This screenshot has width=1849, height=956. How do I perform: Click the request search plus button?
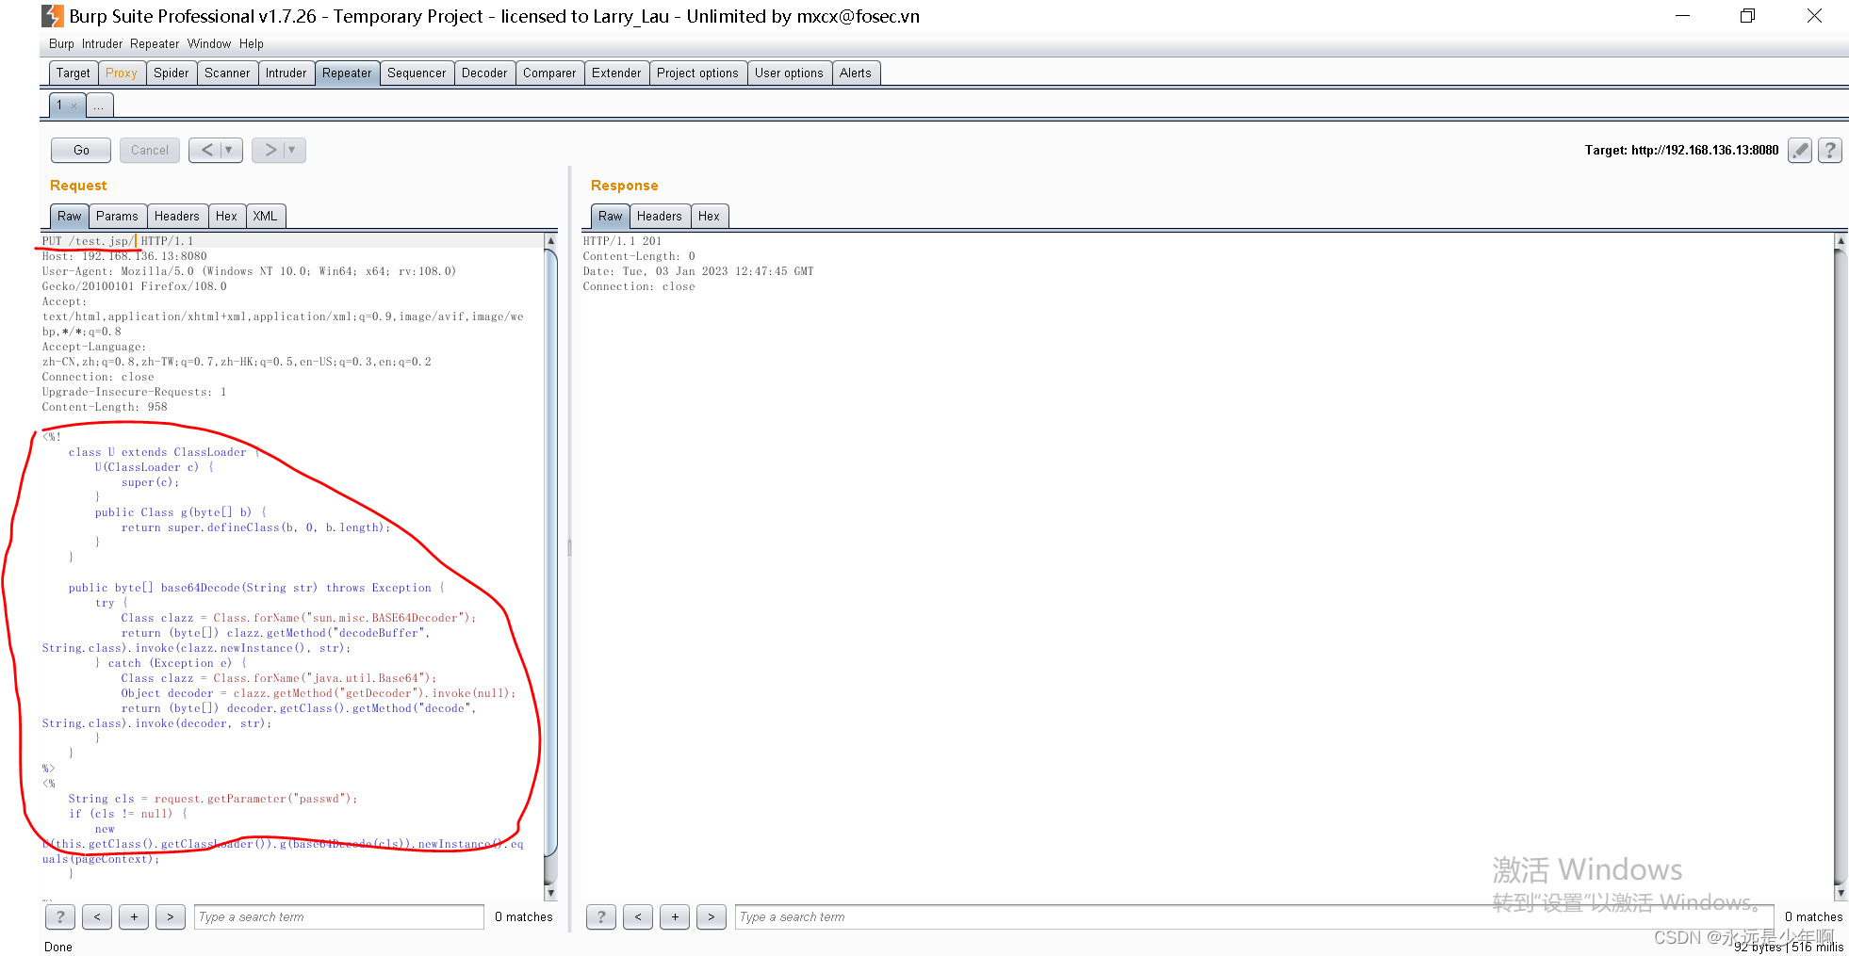point(134,916)
